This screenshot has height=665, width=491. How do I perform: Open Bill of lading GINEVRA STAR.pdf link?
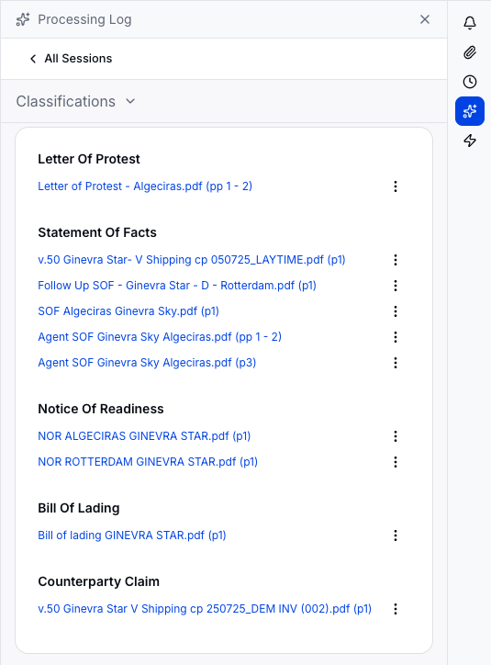coord(132,535)
